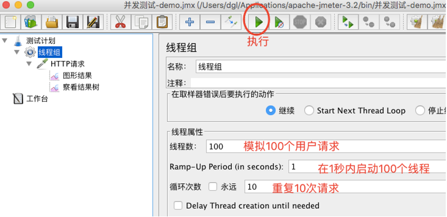Shut down test threads with X icon
This screenshot has width=447, height=217.
pyautogui.click(x=320, y=22)
